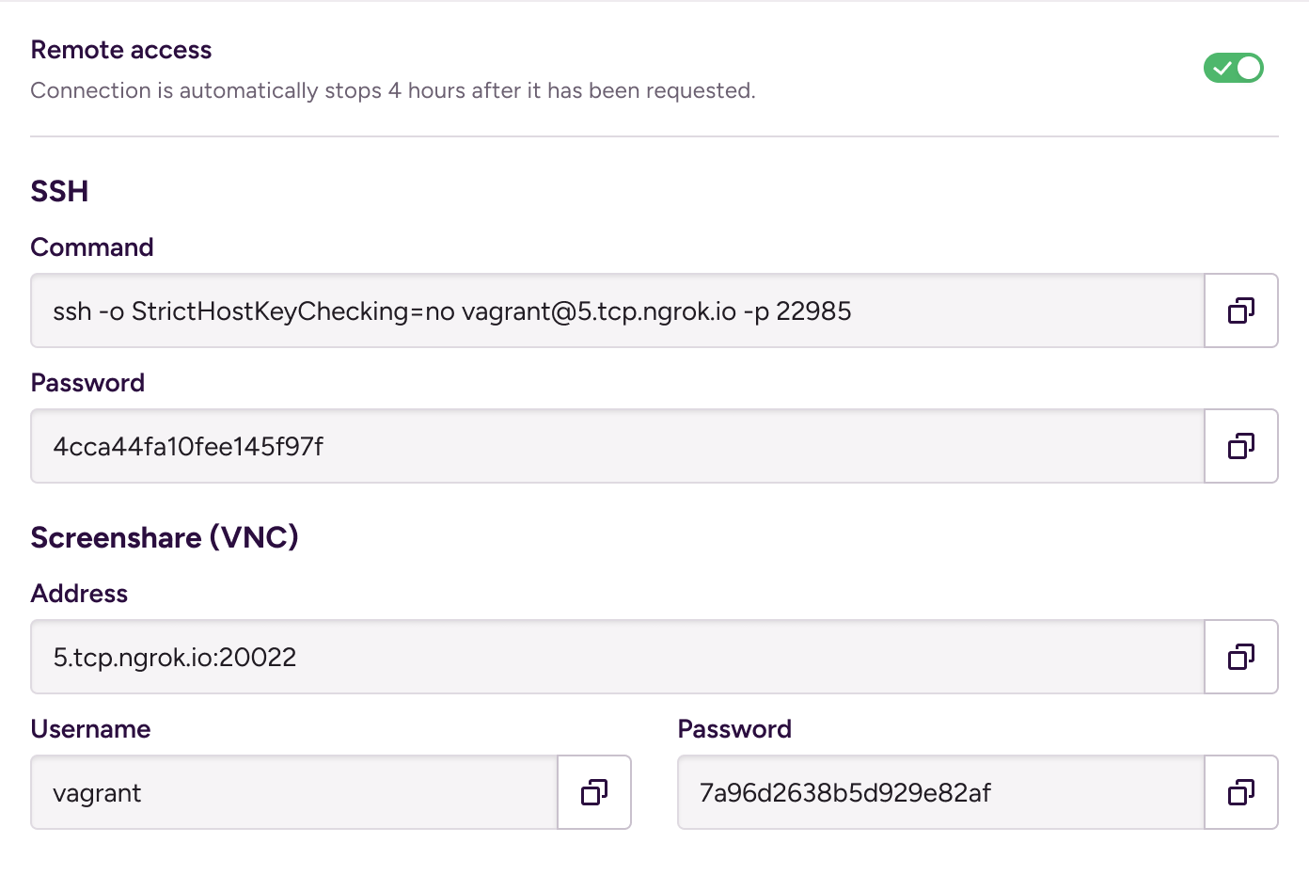This screenshot has width=1309, height=875.
Task: Click the VNC password field 7a96d2638b5d929e82af
Action: coord(941,792)
